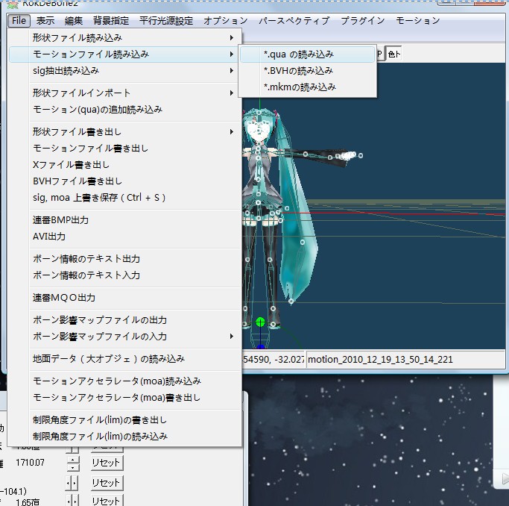Click right arrow spinner beside 1.65倍
Screen dimensions: 509x506
tap(75, 502)
